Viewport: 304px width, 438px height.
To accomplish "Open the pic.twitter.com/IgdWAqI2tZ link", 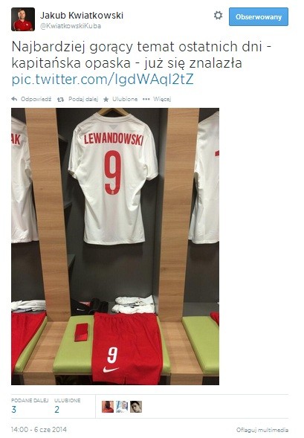I will tap(103, 80).
